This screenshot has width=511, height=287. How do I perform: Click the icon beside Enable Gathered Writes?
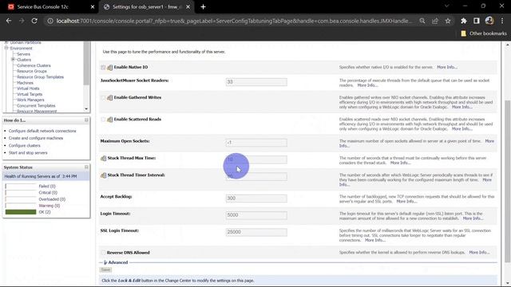[x=110, y=97]
